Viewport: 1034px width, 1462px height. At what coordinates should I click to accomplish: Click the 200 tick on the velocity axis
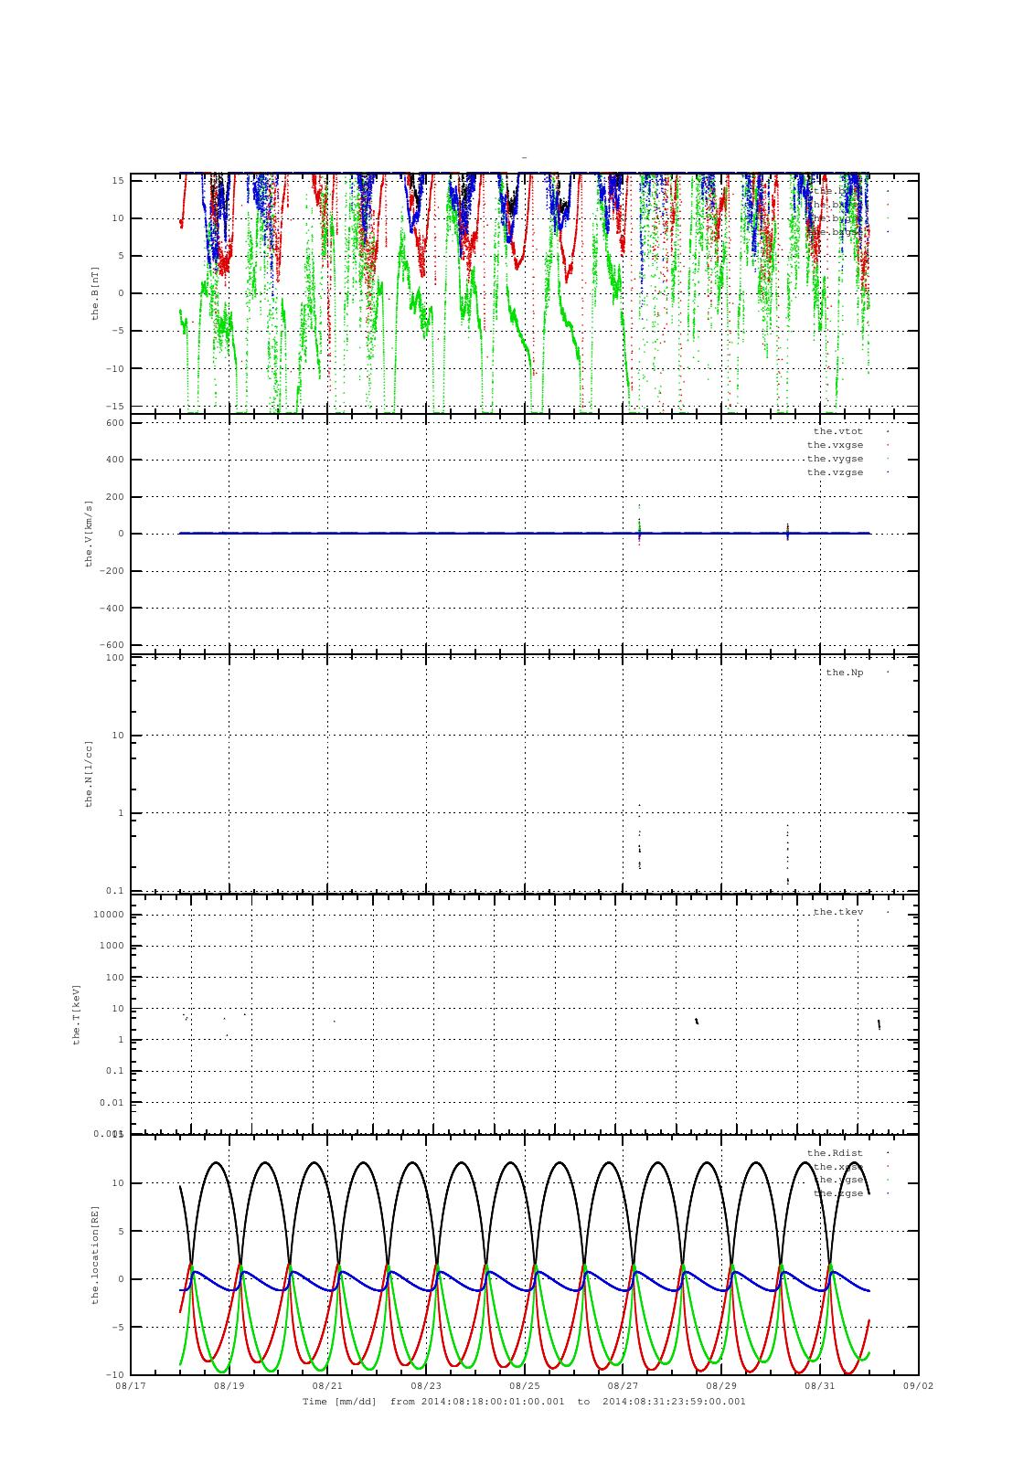(115, 497)
